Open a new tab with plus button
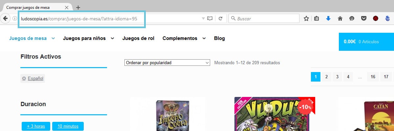The height and width of the screenshot is (131, 394). tap(78, 7)
